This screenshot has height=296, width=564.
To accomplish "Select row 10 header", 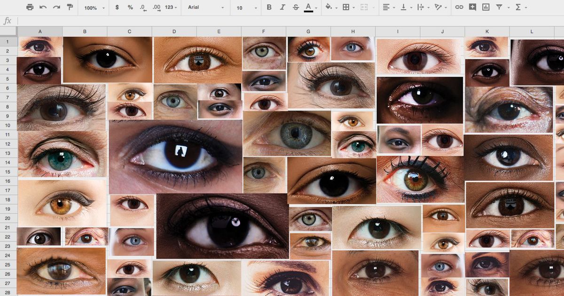I will pyautogui.click(x=8, y=125).
